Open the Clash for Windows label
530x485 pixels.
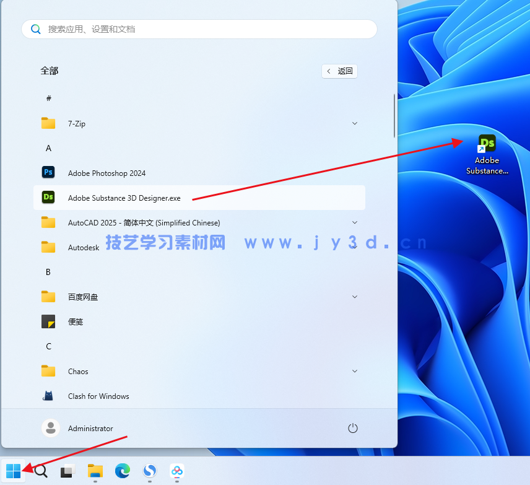(x=98, y=396)
